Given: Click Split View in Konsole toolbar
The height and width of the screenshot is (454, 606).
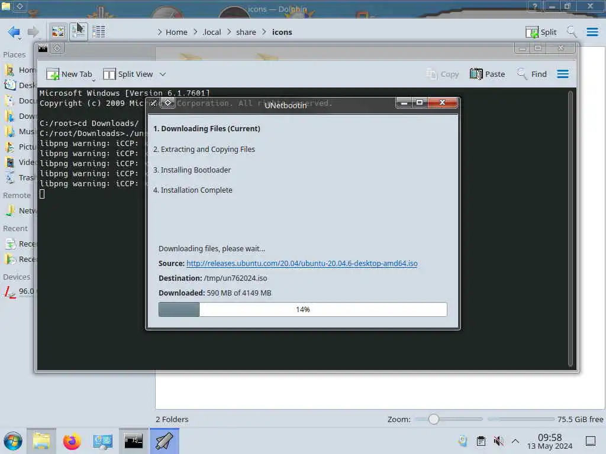Looking at the screenshot, I should (x=128, y=74).
